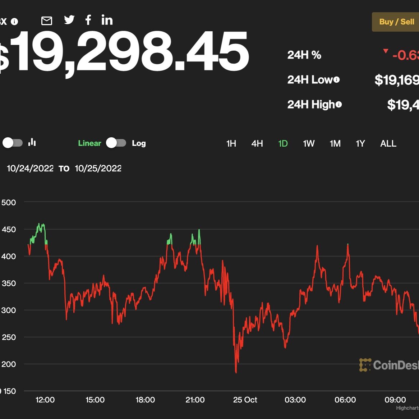Share price chart on Twitter
This screenshot has height=419, width=419.
click(x=69, y=20)
